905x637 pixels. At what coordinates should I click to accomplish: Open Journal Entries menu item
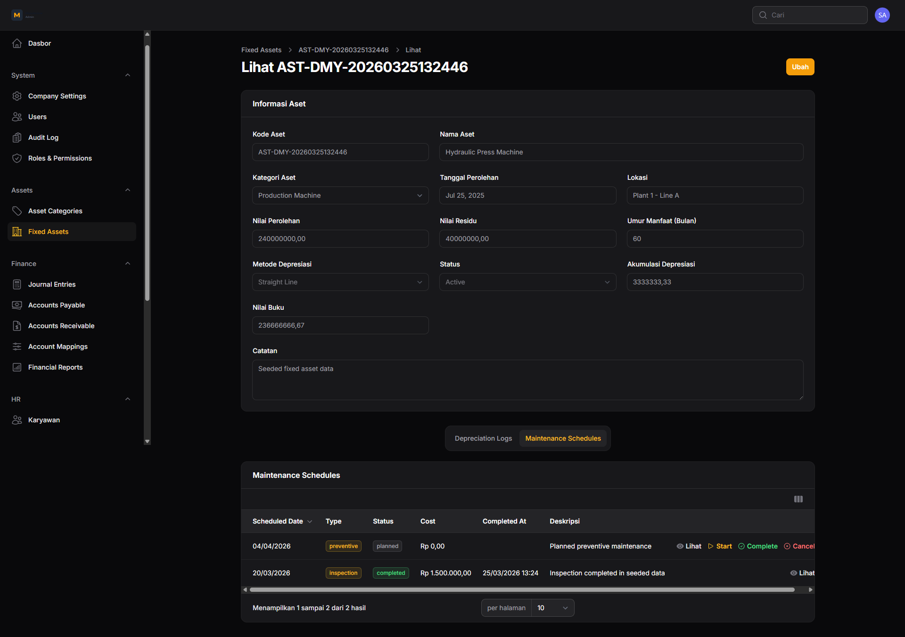point(72,284)
